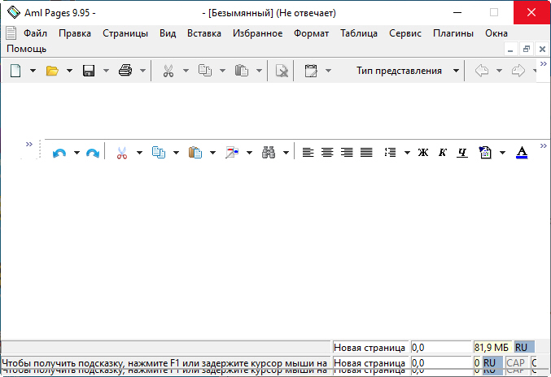Create a new document via toolbar icon
The image size is (551, 377).
pos(15,71)
